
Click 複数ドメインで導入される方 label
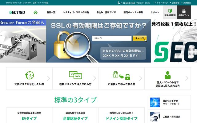tap(75, 84)
